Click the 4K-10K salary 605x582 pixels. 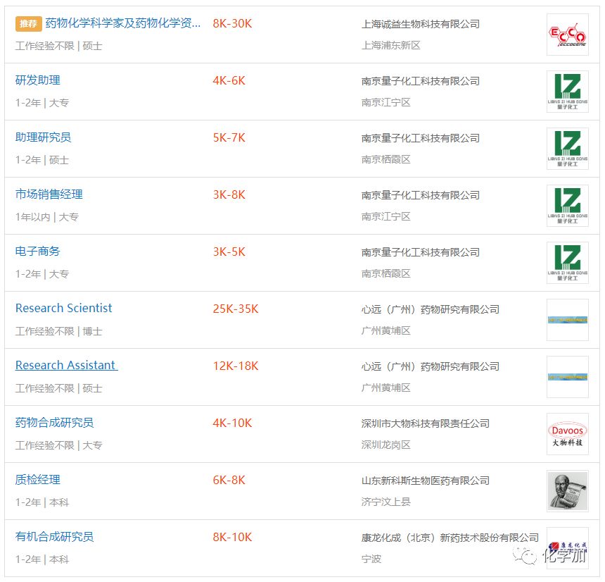[232, 423]
